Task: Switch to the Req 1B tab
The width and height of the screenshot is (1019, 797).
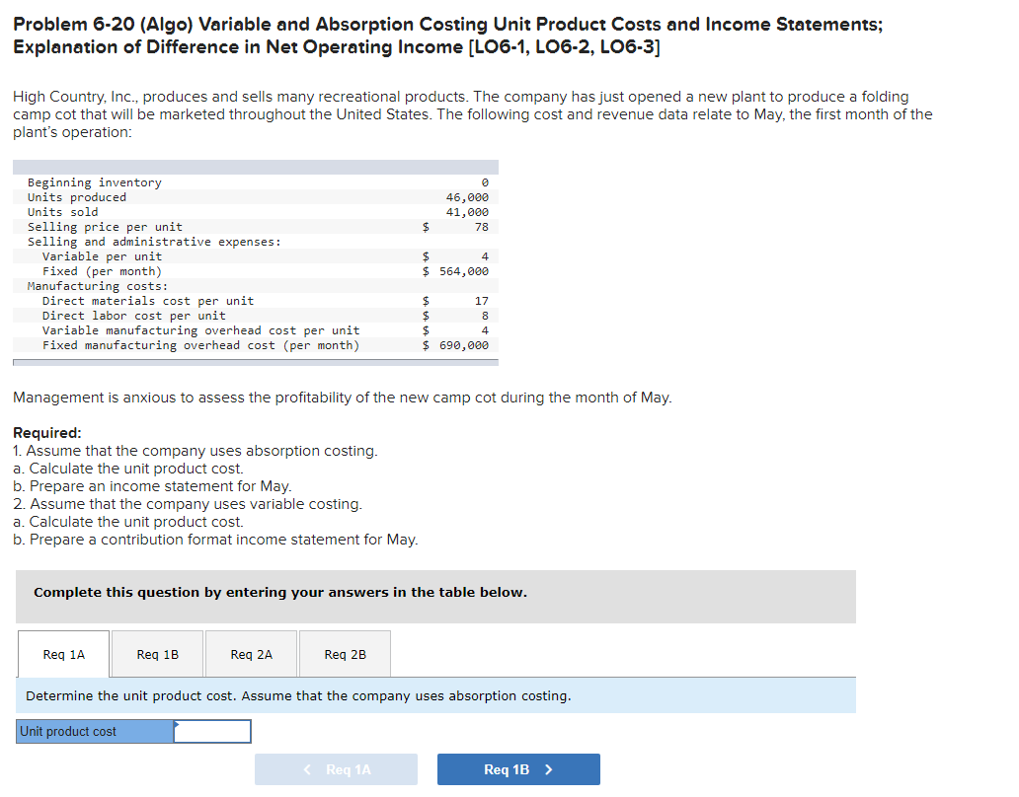Action: click(156, 653)
